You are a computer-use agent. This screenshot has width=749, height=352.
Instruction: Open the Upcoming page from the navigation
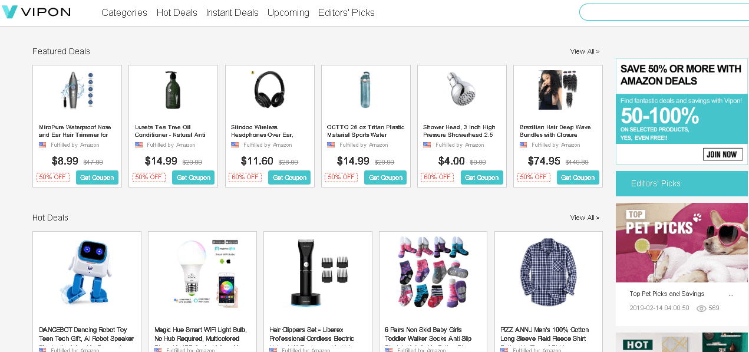pyautogui.click(x=288, y=12)
